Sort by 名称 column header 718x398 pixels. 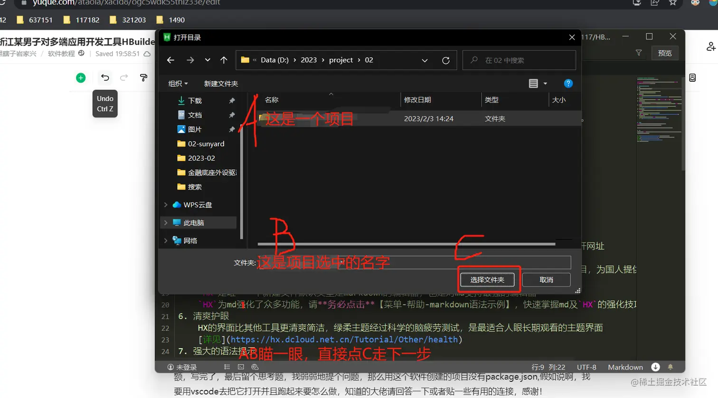[272, 100]
